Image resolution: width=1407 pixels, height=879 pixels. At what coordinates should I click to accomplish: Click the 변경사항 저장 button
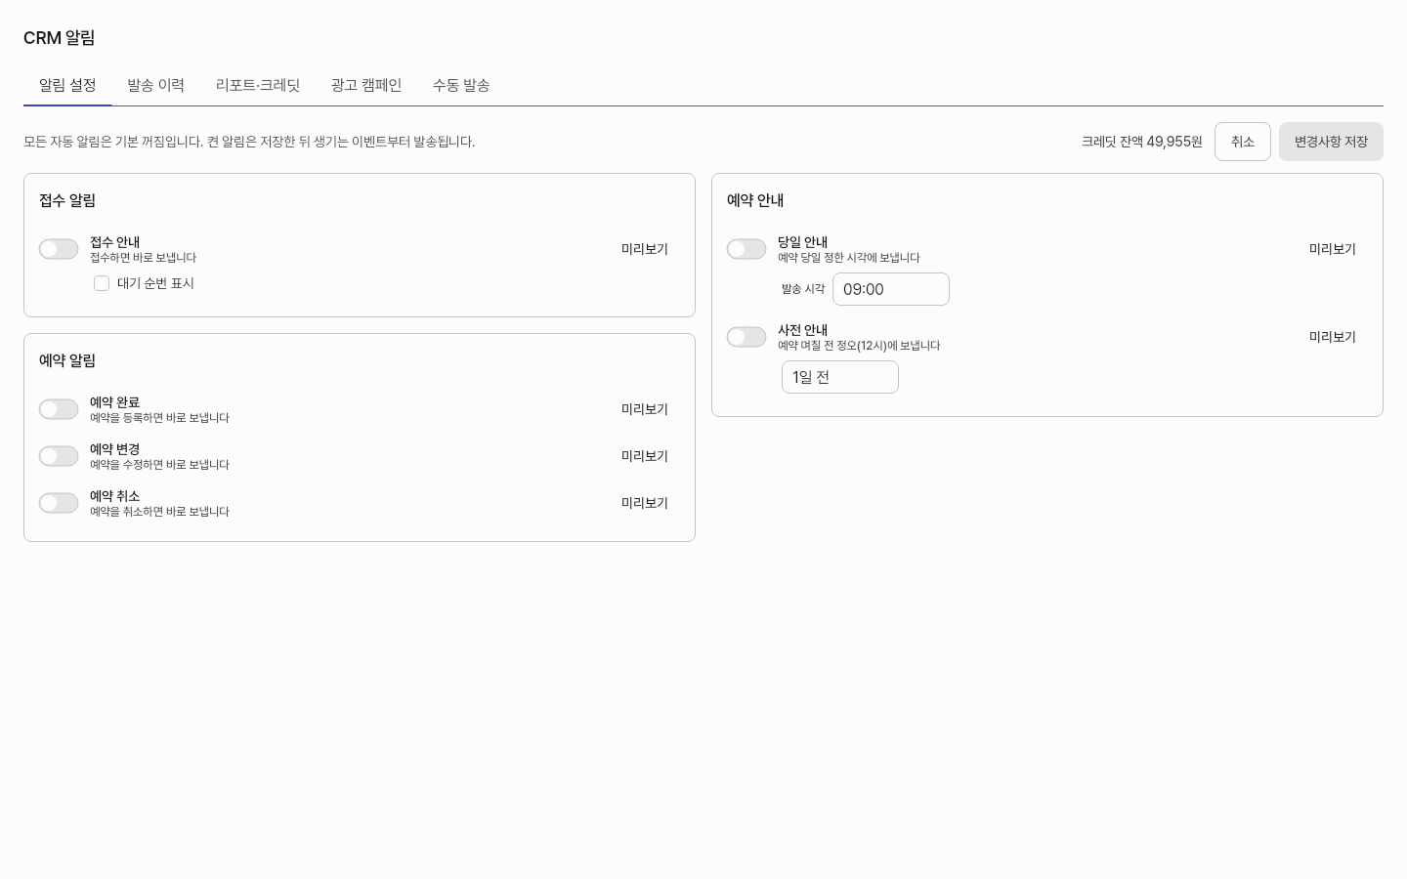click(1331, 142)
